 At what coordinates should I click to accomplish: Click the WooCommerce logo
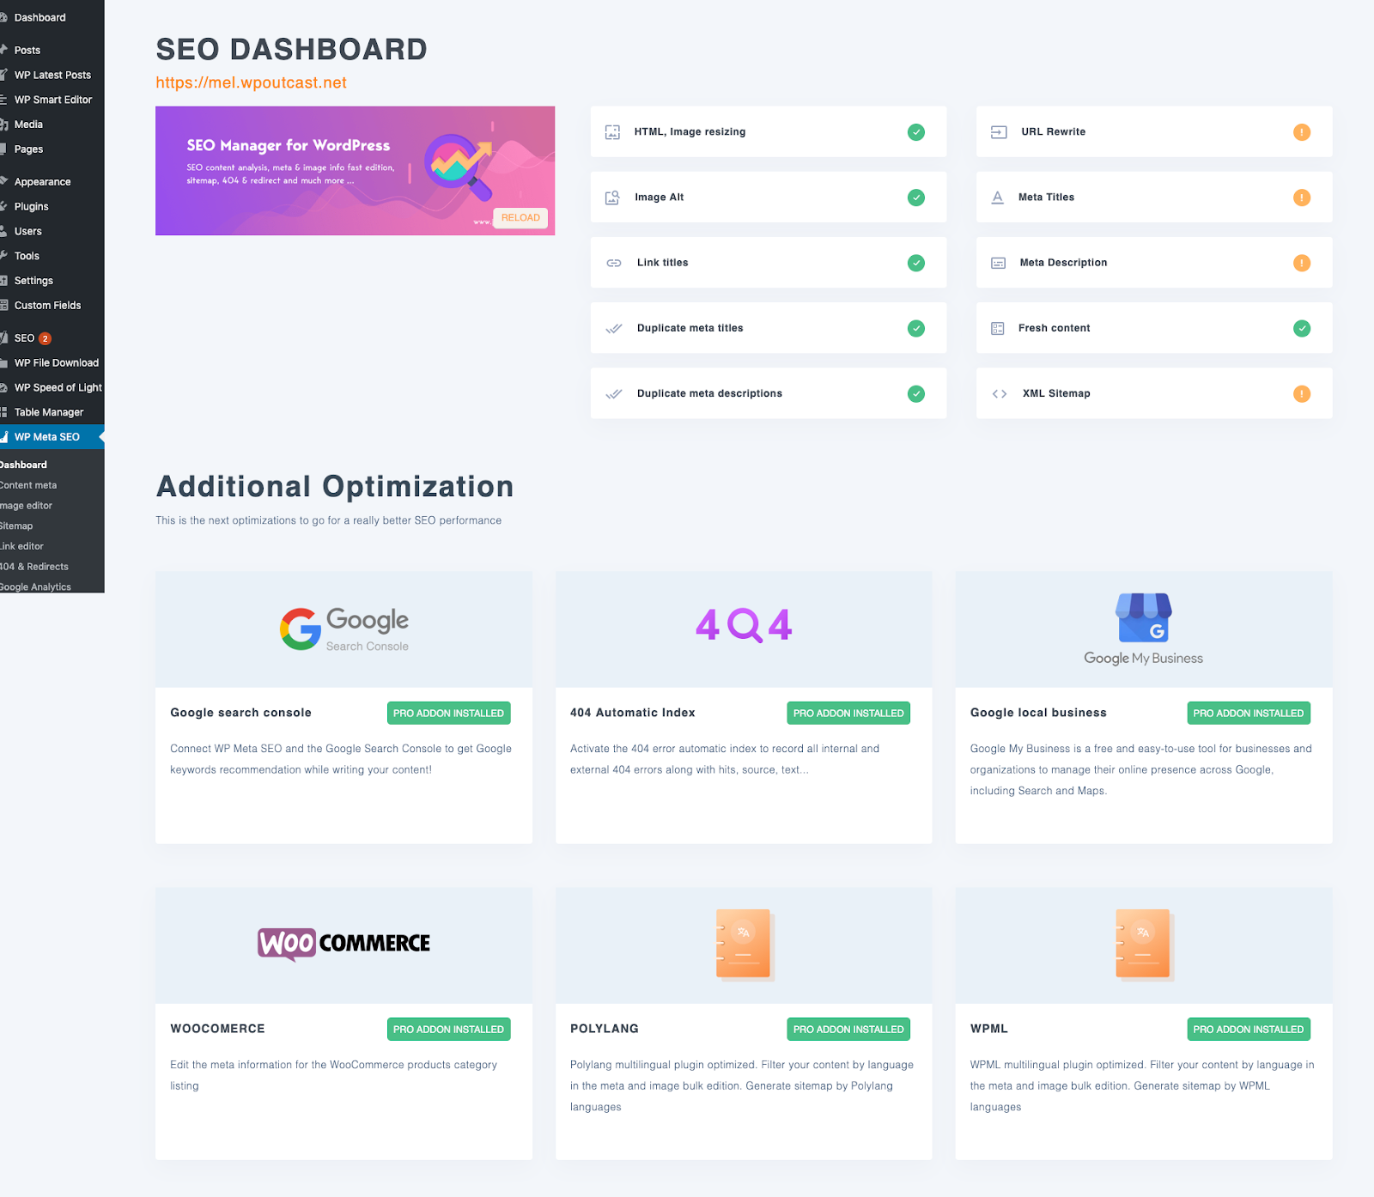[x=343, y=944]
